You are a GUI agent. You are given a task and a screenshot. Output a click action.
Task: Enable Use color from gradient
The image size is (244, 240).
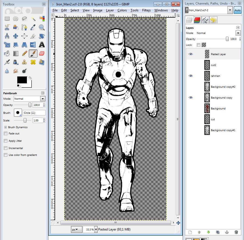(6, 155)
